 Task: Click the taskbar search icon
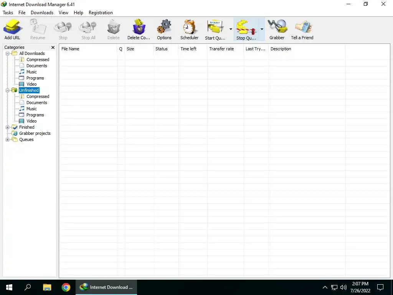(x=28, y=287)
